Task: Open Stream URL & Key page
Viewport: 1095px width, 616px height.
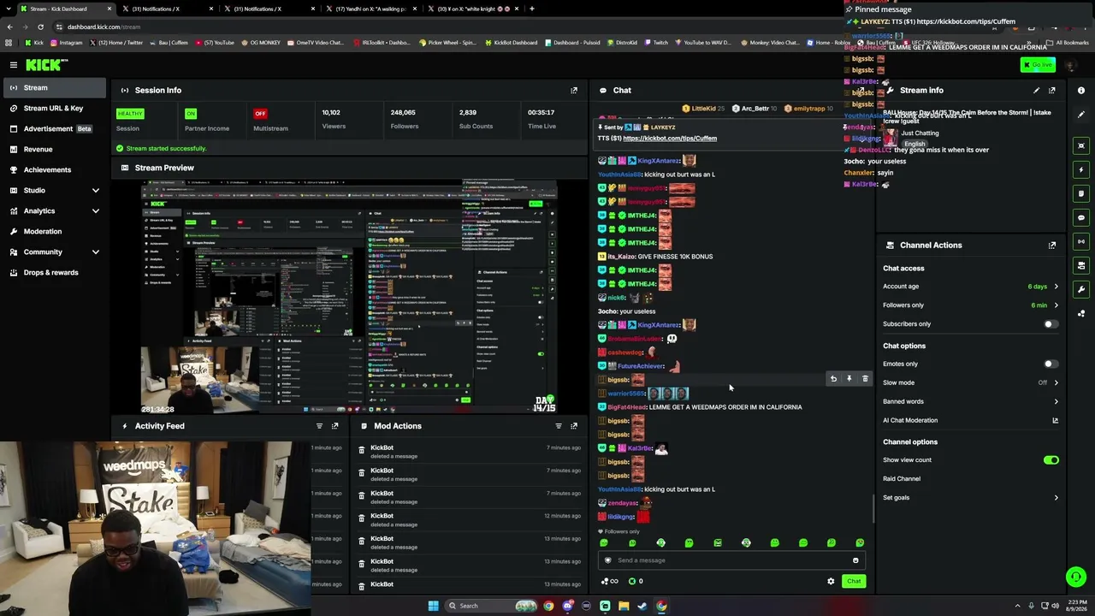Action: pos(53,108)
